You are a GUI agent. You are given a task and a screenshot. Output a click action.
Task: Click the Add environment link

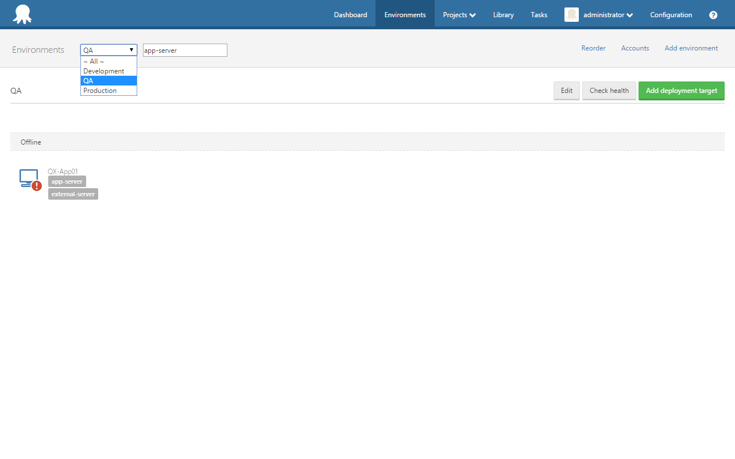pos(691,48)
